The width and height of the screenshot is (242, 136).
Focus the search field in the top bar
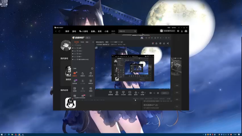(127, 31)
